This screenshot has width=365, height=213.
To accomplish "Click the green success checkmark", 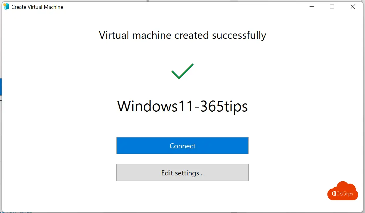I will (x=182, y=71).
